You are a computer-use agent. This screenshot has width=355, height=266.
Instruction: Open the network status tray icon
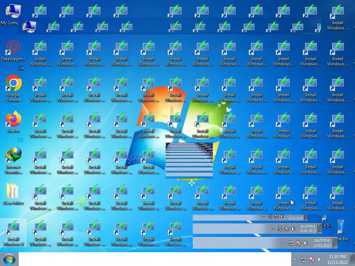point(303,259)
